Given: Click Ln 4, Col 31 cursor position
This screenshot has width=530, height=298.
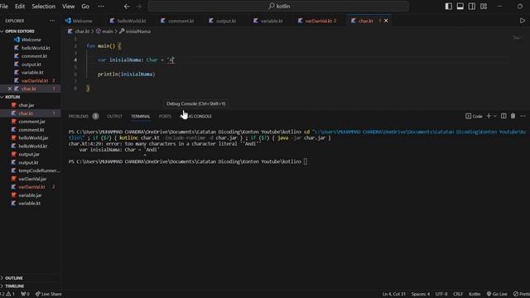Looking at the screenshot, I should (394, 294).
